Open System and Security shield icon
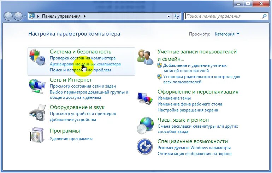 37,57
